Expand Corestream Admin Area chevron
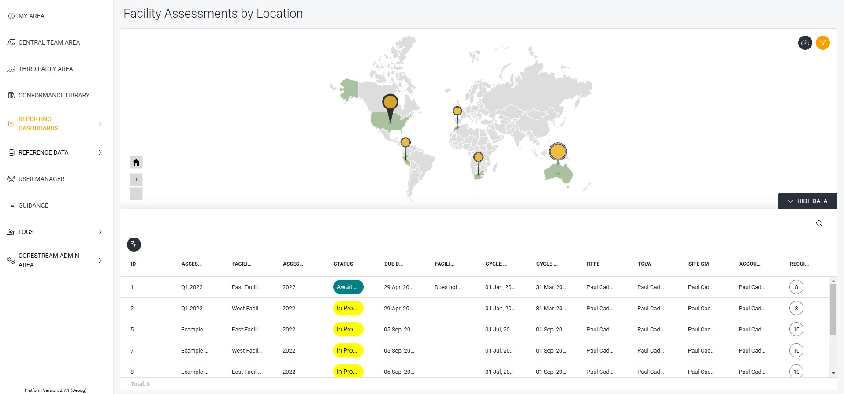The height and width of the screenshot is (394, 844). 100,260
